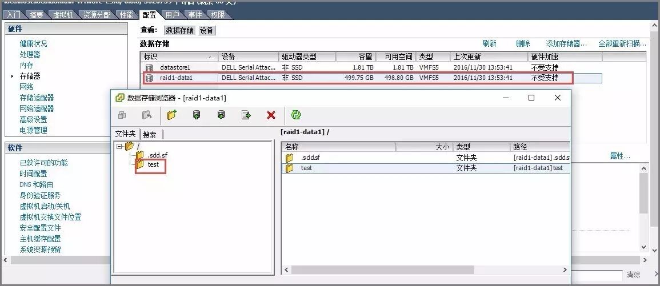Select the .sdd.sf folder in the tree
Image resolution: width=660 pixels, height=286 pixels.
(x=158, y=155)
